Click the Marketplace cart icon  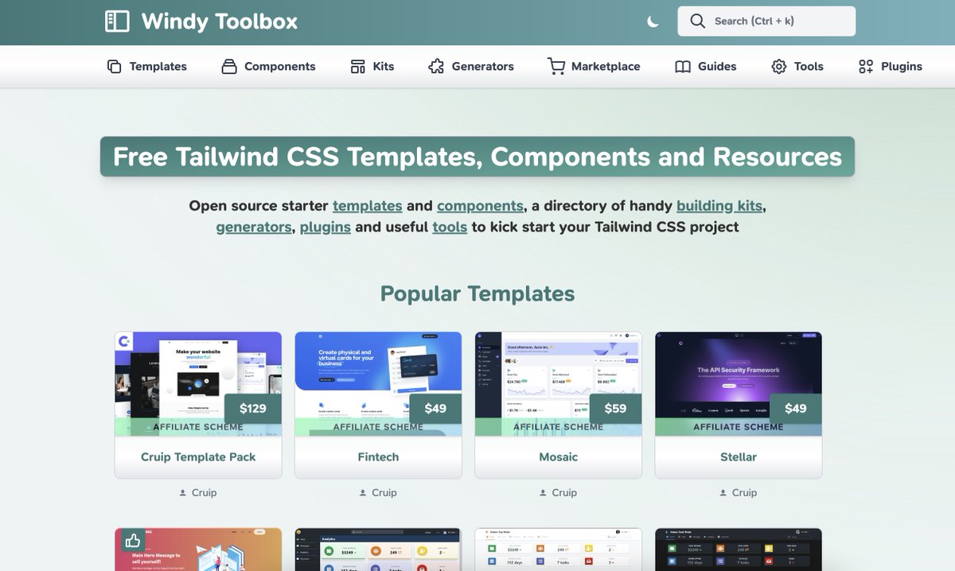pyautogui.click(x=555, y=67)
